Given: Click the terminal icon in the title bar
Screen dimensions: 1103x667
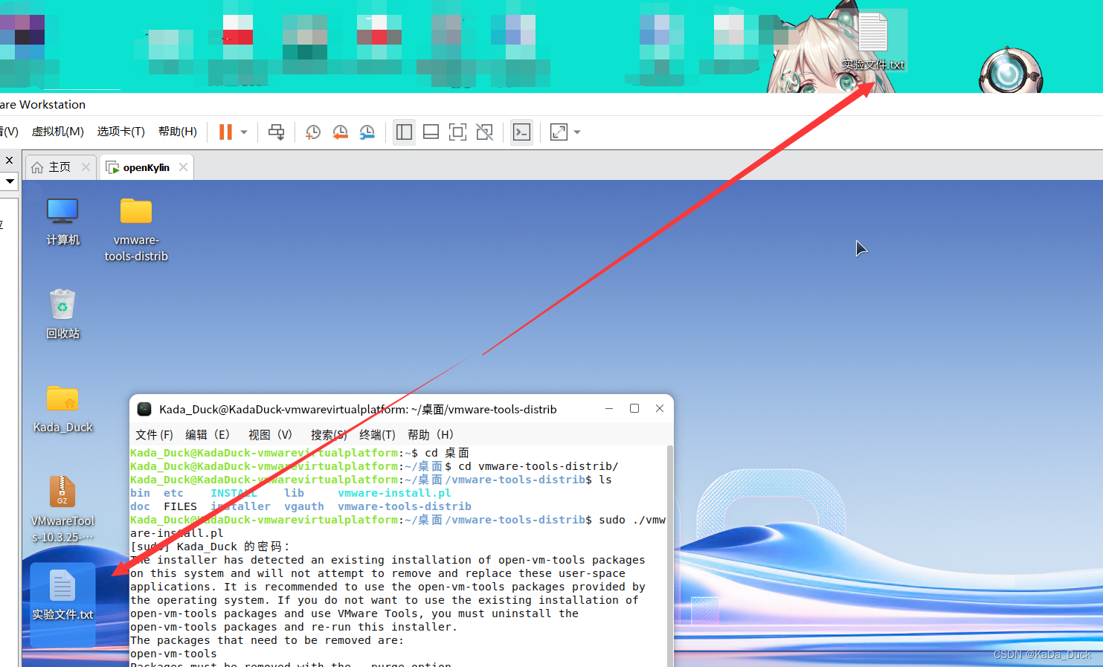Looking at the screenshot, I should pyautogui.click(x=144, y=409).
